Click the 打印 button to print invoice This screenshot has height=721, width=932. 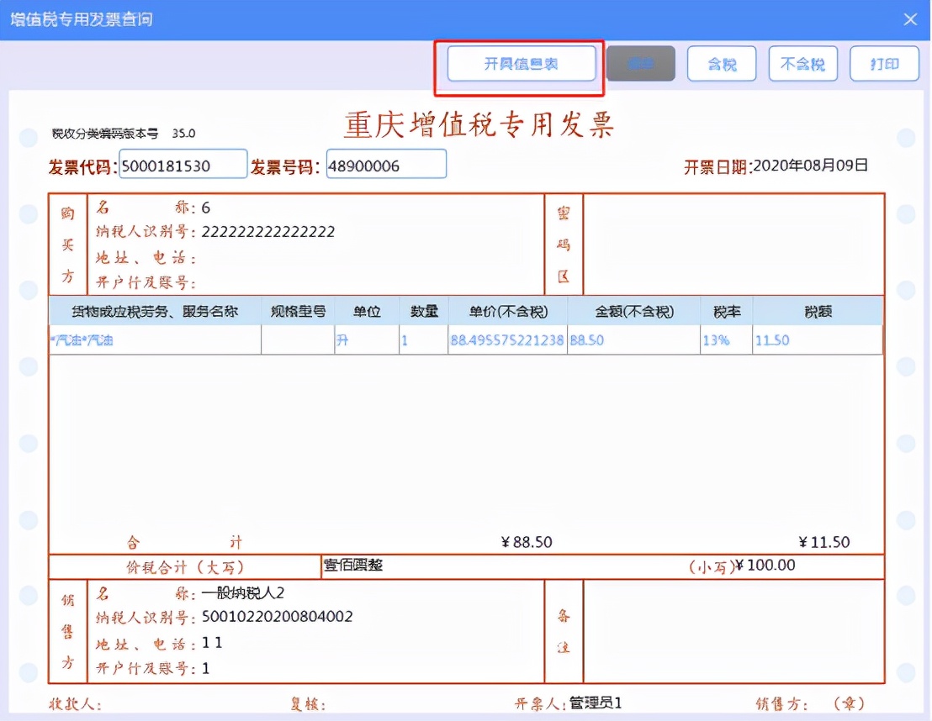[x=884, y=63]
